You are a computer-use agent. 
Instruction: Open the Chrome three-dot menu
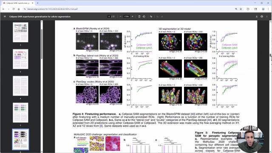[268, 9]
